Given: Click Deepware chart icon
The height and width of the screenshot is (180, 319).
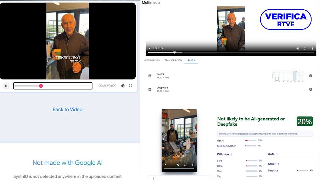Looking at the screenshot, I should 150,89.
